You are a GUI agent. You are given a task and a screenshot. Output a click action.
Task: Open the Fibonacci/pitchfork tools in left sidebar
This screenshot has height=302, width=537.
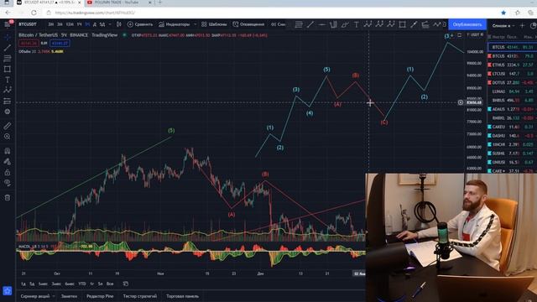coord(8,59)
